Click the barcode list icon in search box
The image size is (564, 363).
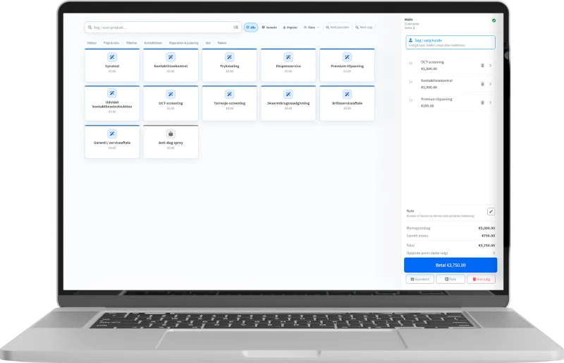[x=236, y=28]
